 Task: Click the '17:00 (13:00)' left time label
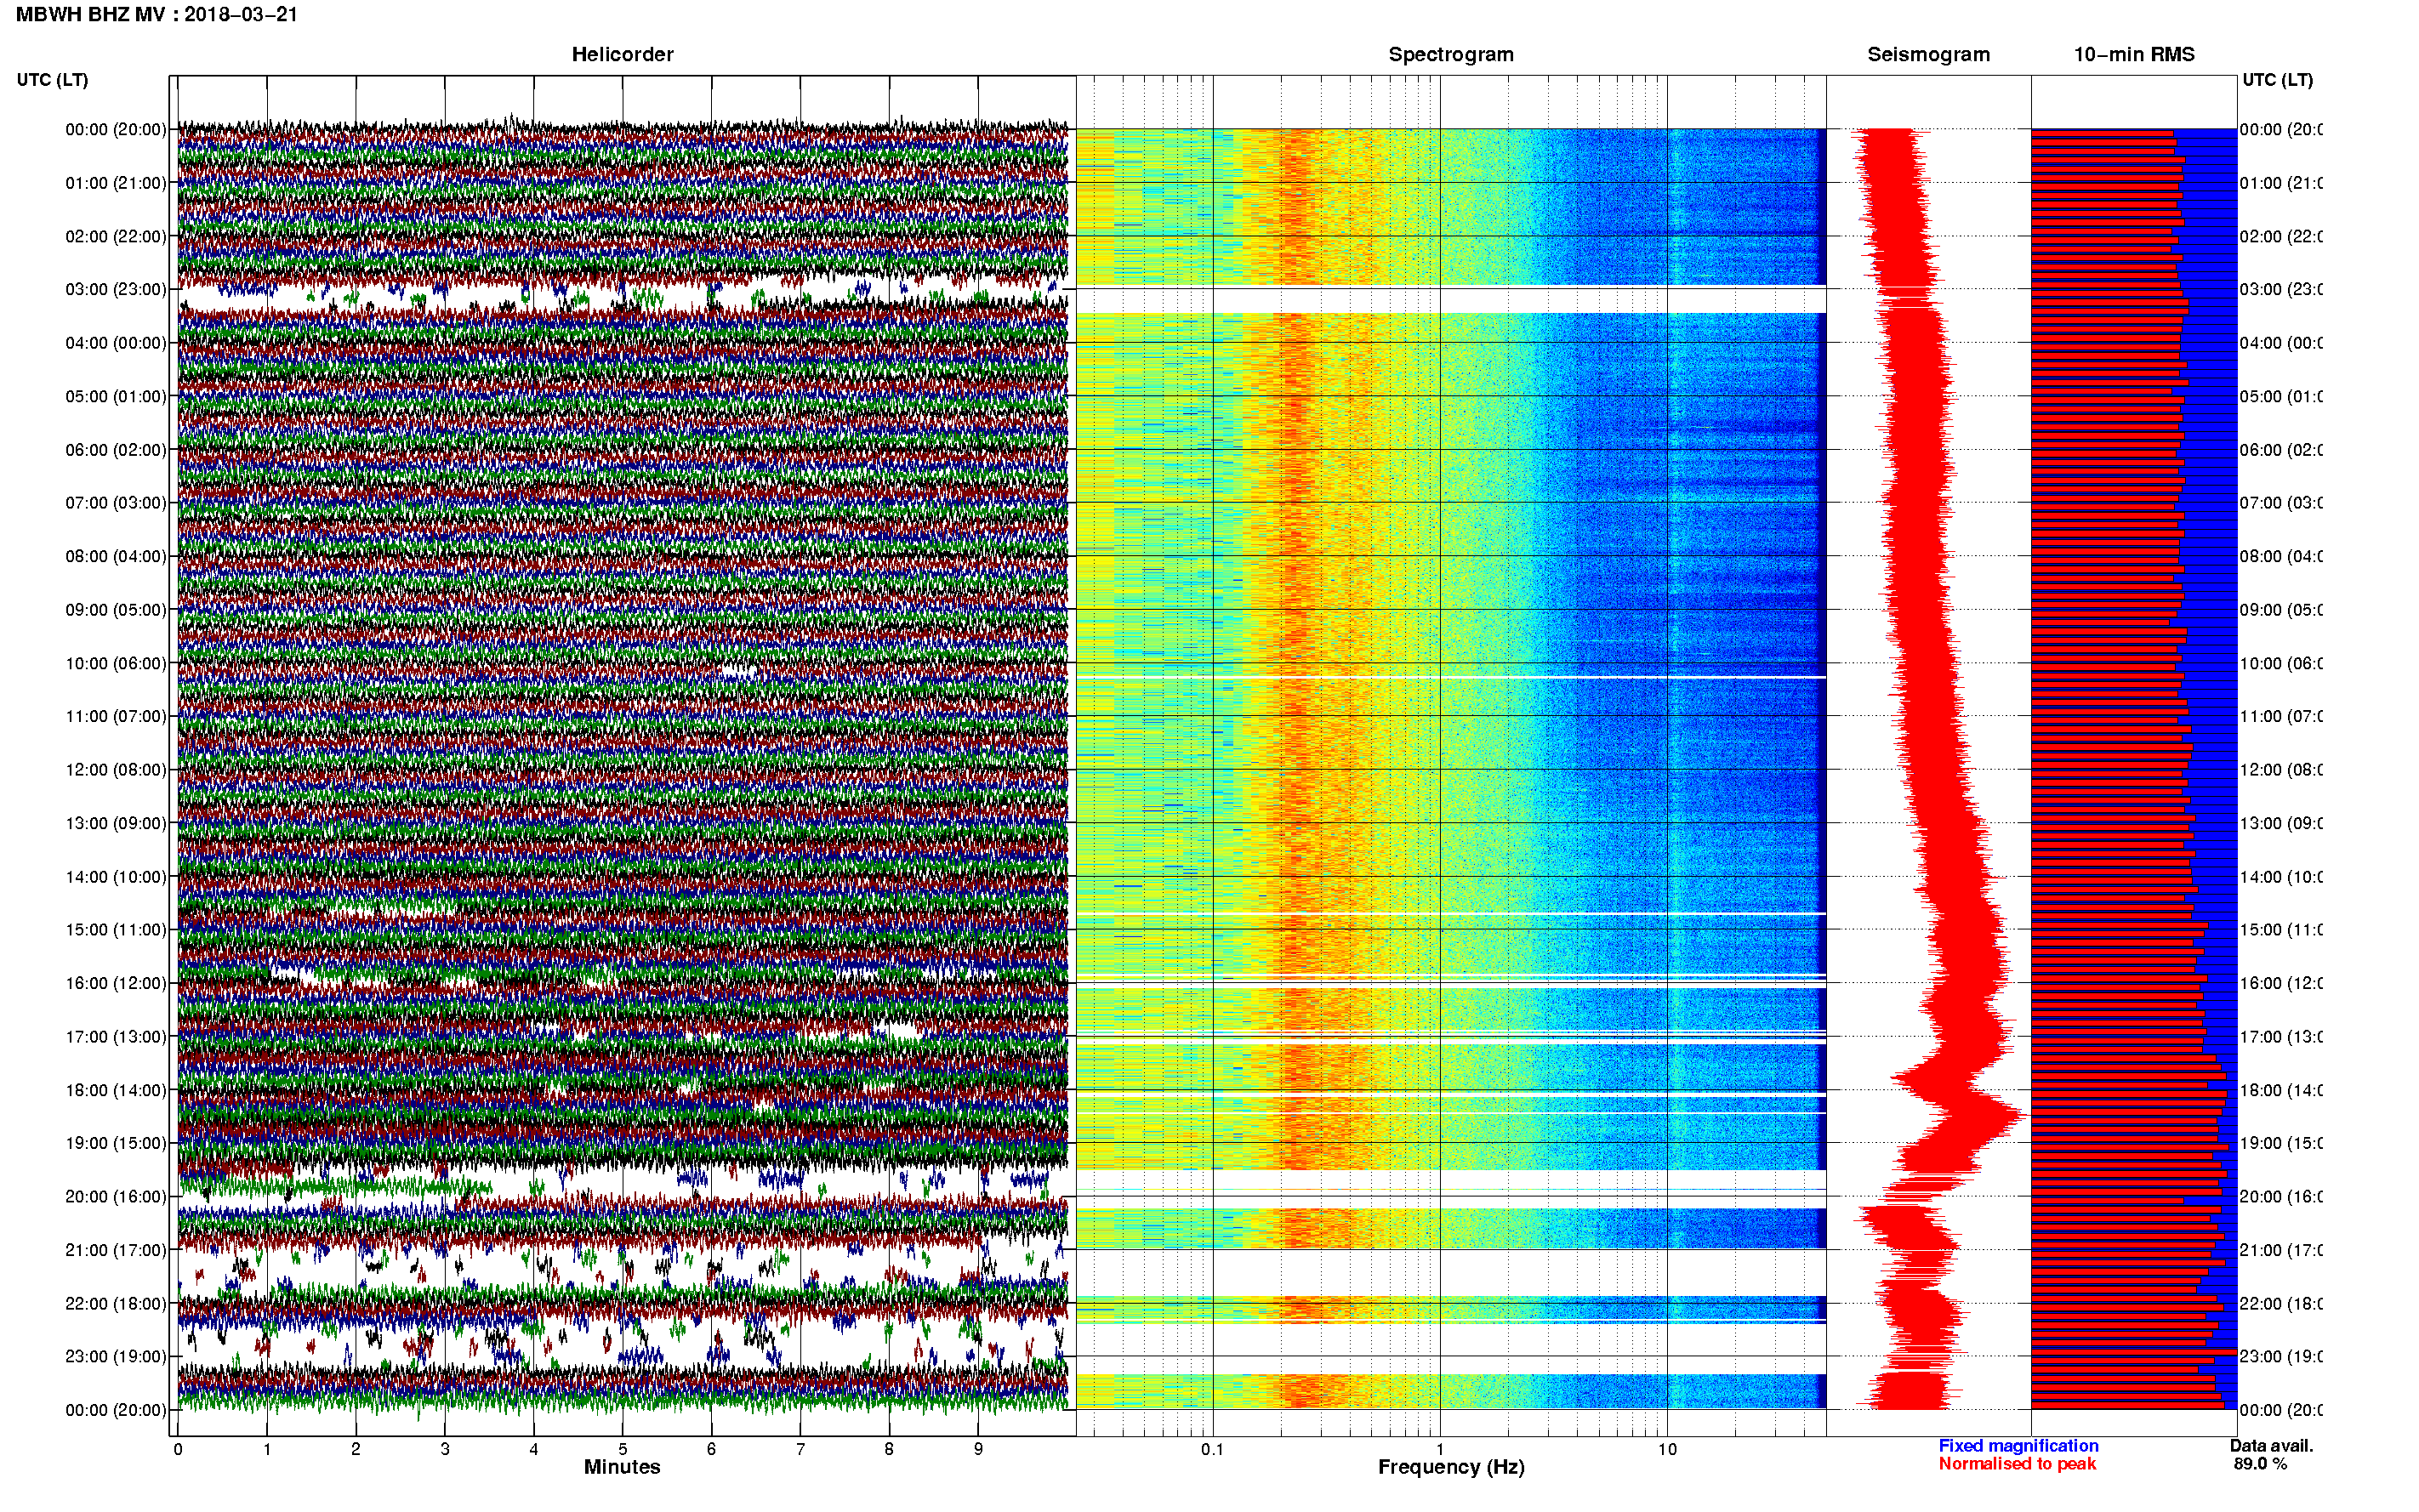pos(116,1037)
